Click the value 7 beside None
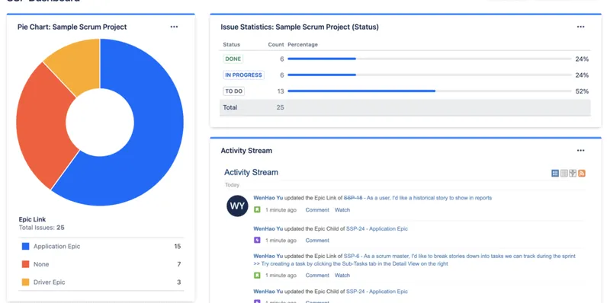Viewport: 610px width, 303px height. 179,264
